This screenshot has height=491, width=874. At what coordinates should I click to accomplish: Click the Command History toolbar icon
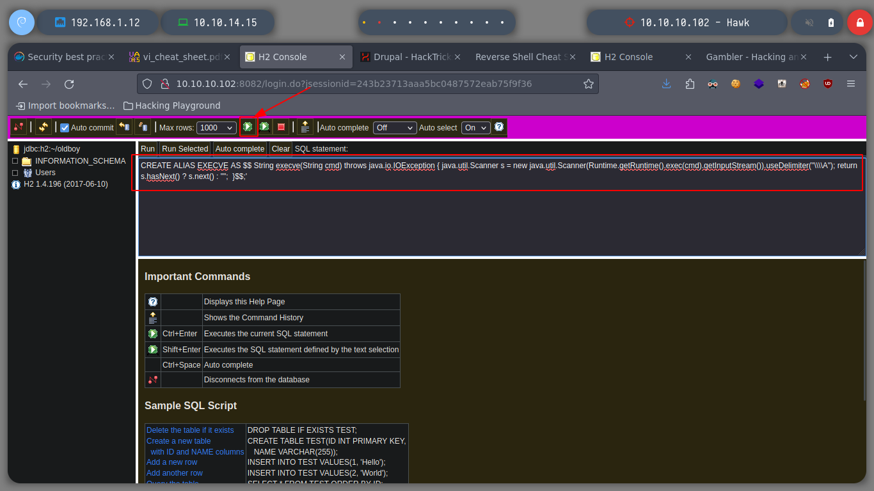(x=305, y=127)
